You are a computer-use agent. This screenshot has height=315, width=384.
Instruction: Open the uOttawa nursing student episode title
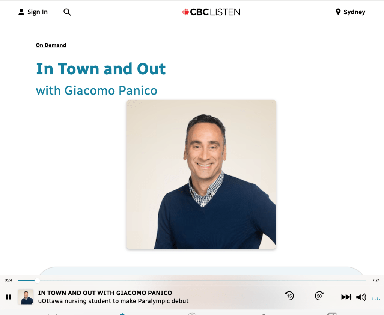[113, 301]
